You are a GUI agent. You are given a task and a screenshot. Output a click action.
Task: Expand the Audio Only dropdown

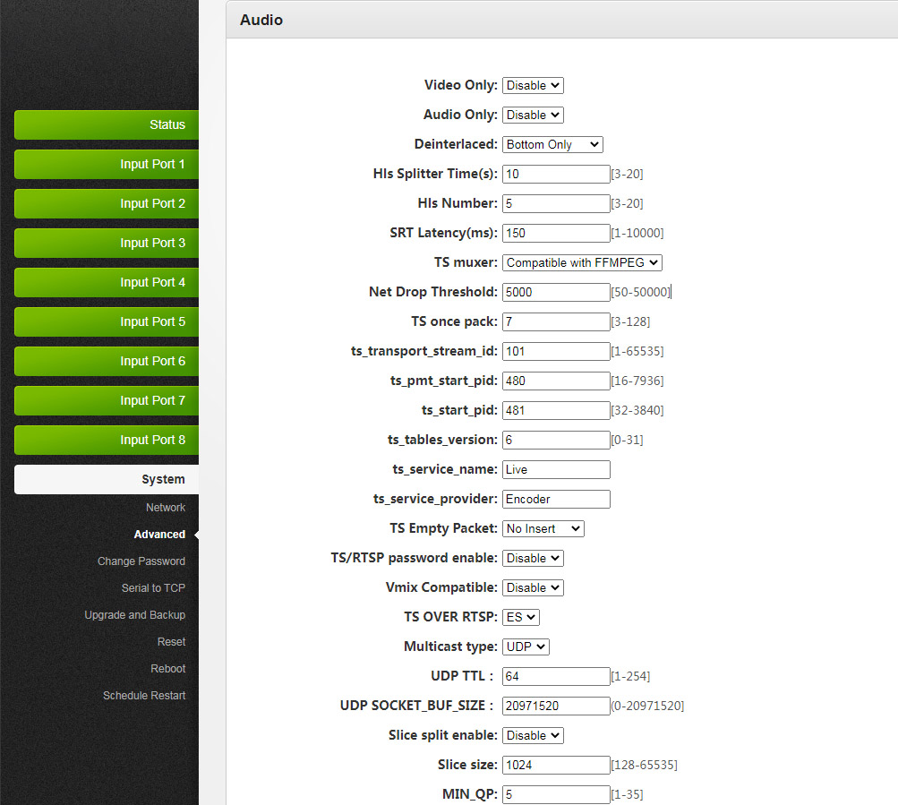click(533, 115)
